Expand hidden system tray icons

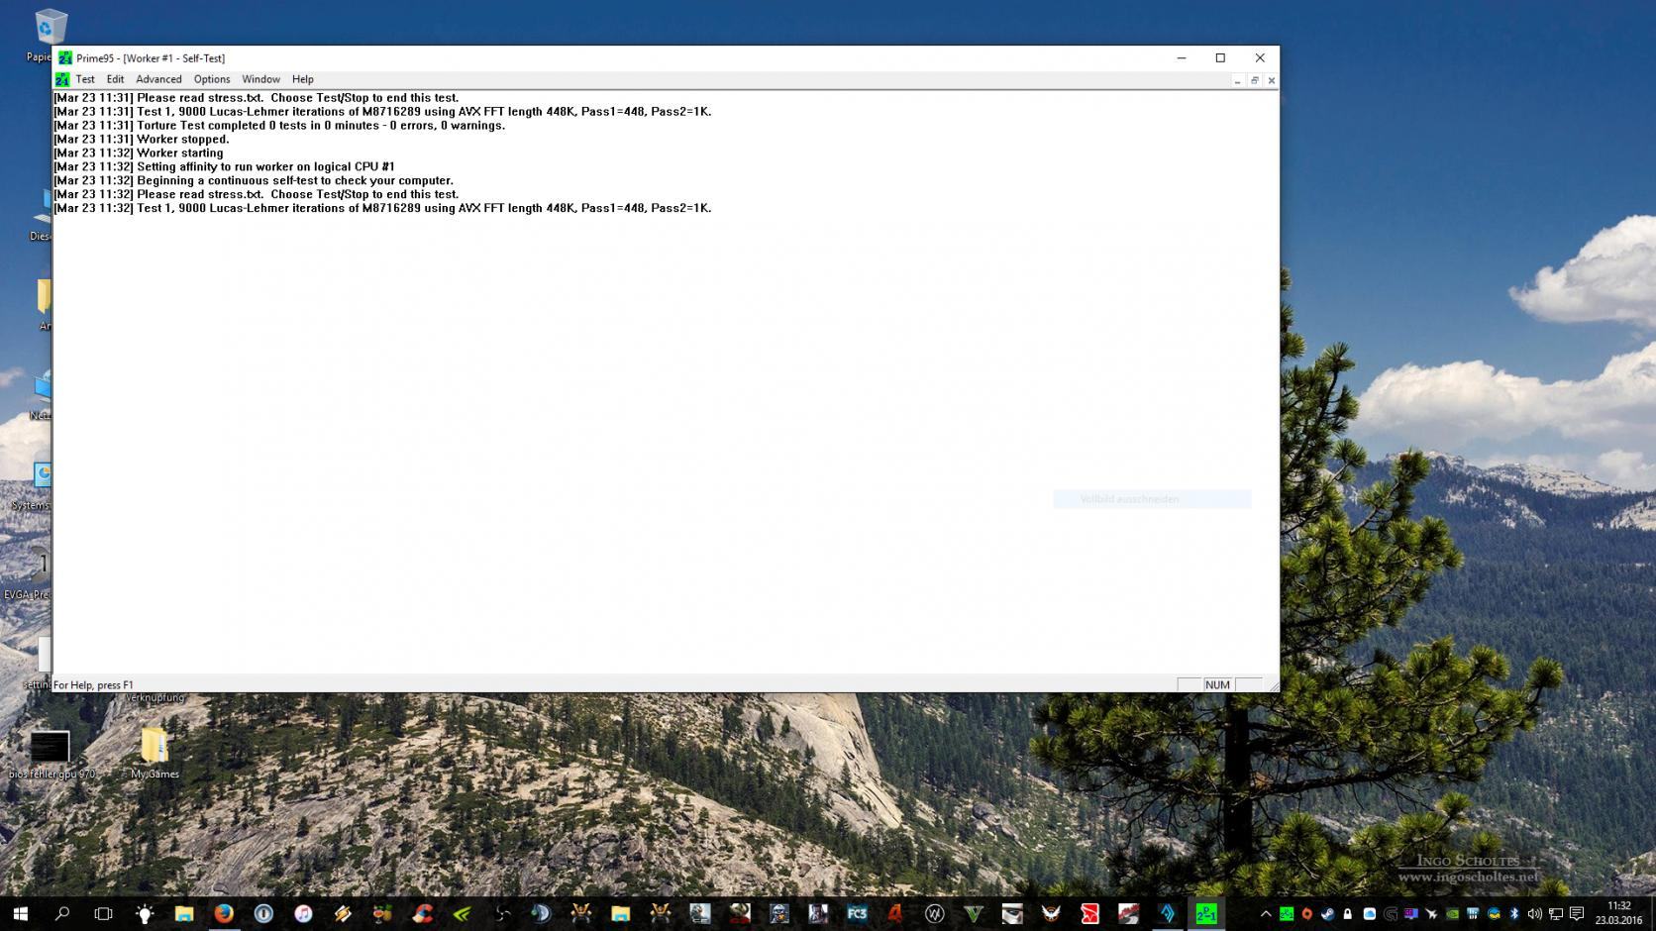(x=1266, y=913)
